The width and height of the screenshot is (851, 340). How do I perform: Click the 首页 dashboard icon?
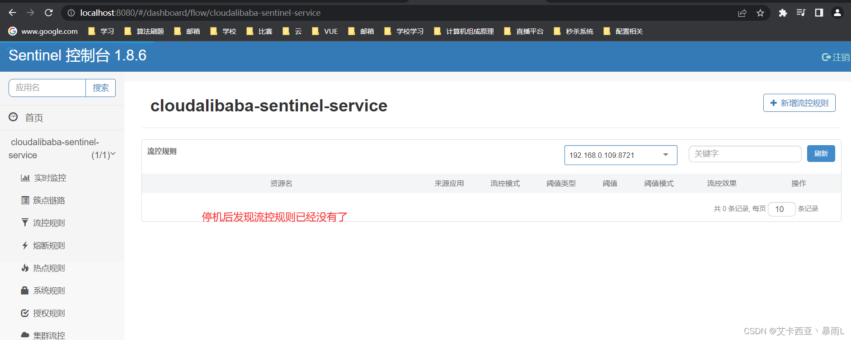coord(13,117)
